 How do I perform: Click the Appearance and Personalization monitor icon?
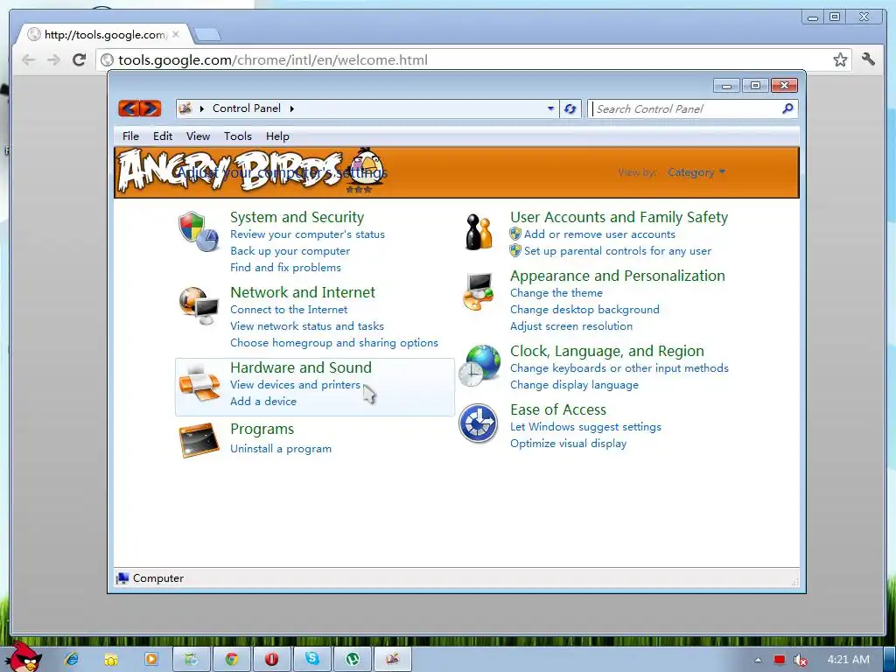click(479, 291)
